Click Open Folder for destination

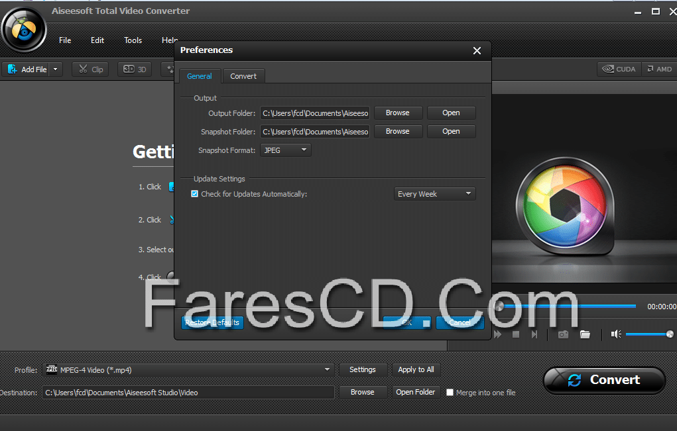[416, 392]
